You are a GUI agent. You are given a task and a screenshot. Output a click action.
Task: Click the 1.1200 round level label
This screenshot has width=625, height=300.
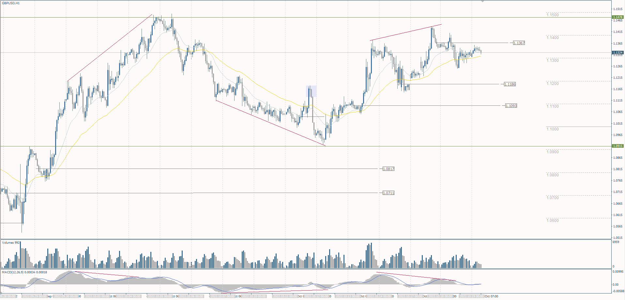point(553,84)
